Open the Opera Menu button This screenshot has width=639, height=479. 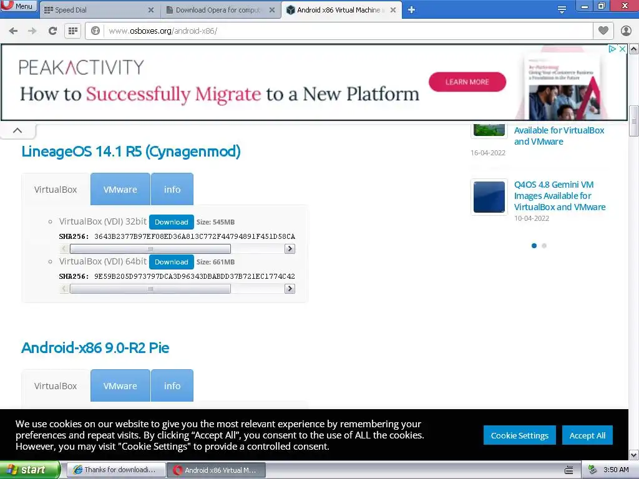pos(19,6)
